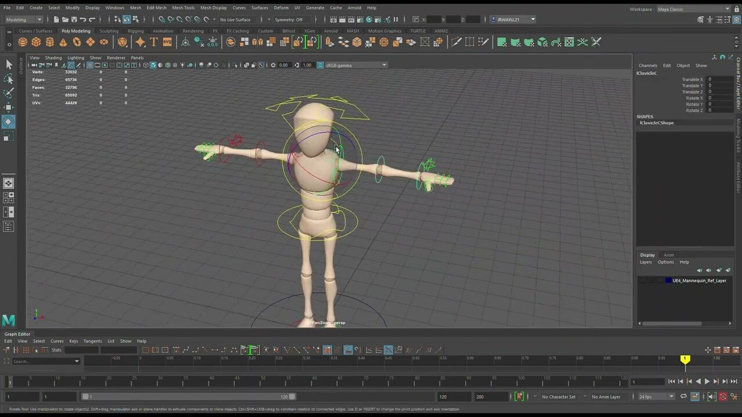This screenshot has height=417, width=742.
Task: Switch to the Rigging shelf tab
Action: pos(134,31)
